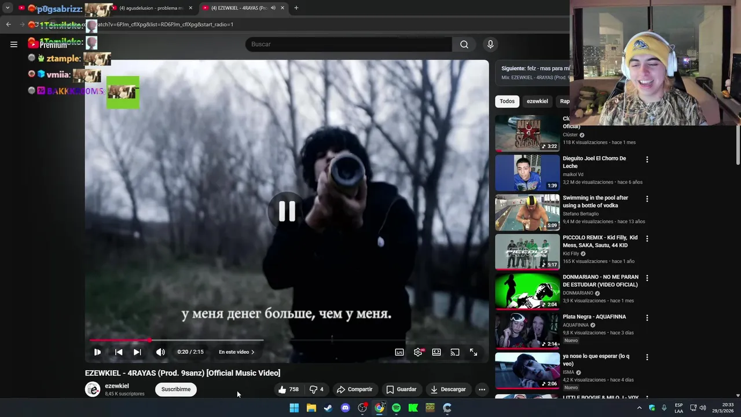The image size is (741, 417).
Task: Click the search magnifier button
Action: click(x=464, y=44)
